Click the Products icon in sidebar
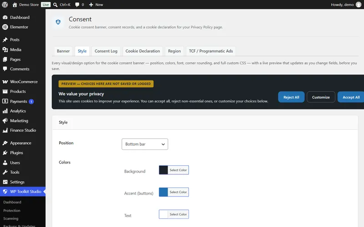 [x=5, y=92]
